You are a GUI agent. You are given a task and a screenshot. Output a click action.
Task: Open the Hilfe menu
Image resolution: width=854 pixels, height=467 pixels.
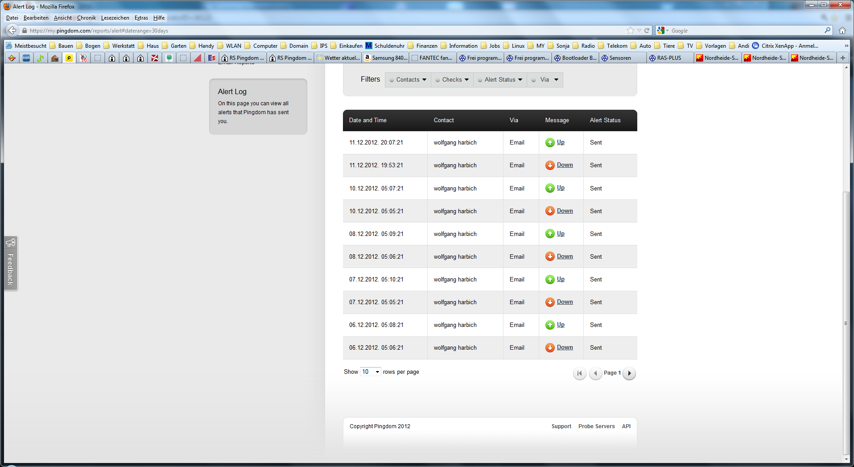click(x=159, y=18)
